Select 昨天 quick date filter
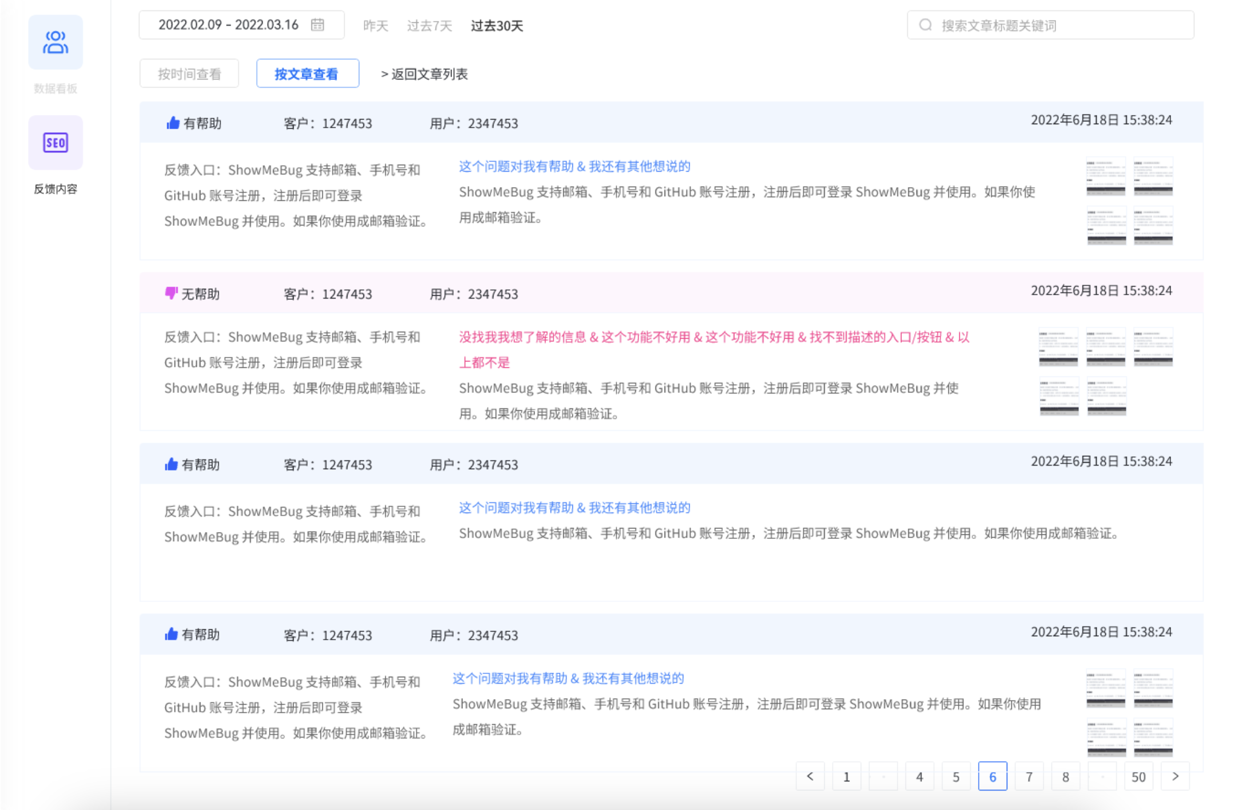This screenshot has height=810, width=1234. 375,26
